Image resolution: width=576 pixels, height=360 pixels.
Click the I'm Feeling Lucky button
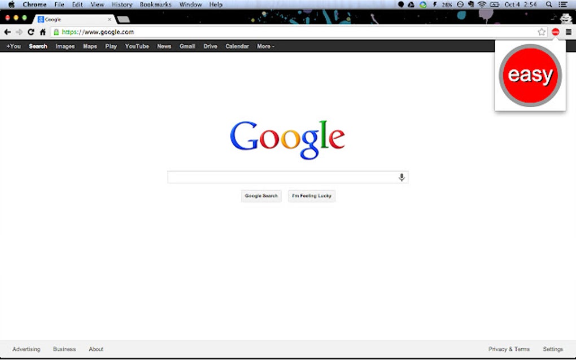click(311, 196)
